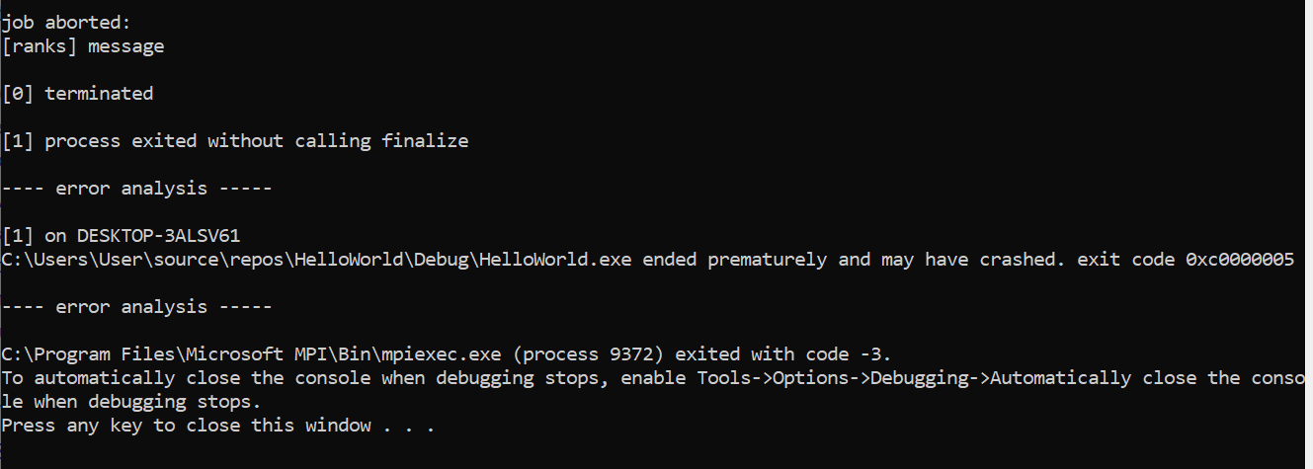Image resolution: width=1313 pixels, height=469 pixels.
Task: Click the '[1]' rank label before 'process exited'
Action: click(x=19, y=141)
